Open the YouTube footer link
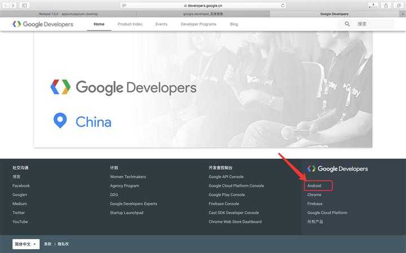This screenshot has height=253, width=406. [x=20, y=222]
